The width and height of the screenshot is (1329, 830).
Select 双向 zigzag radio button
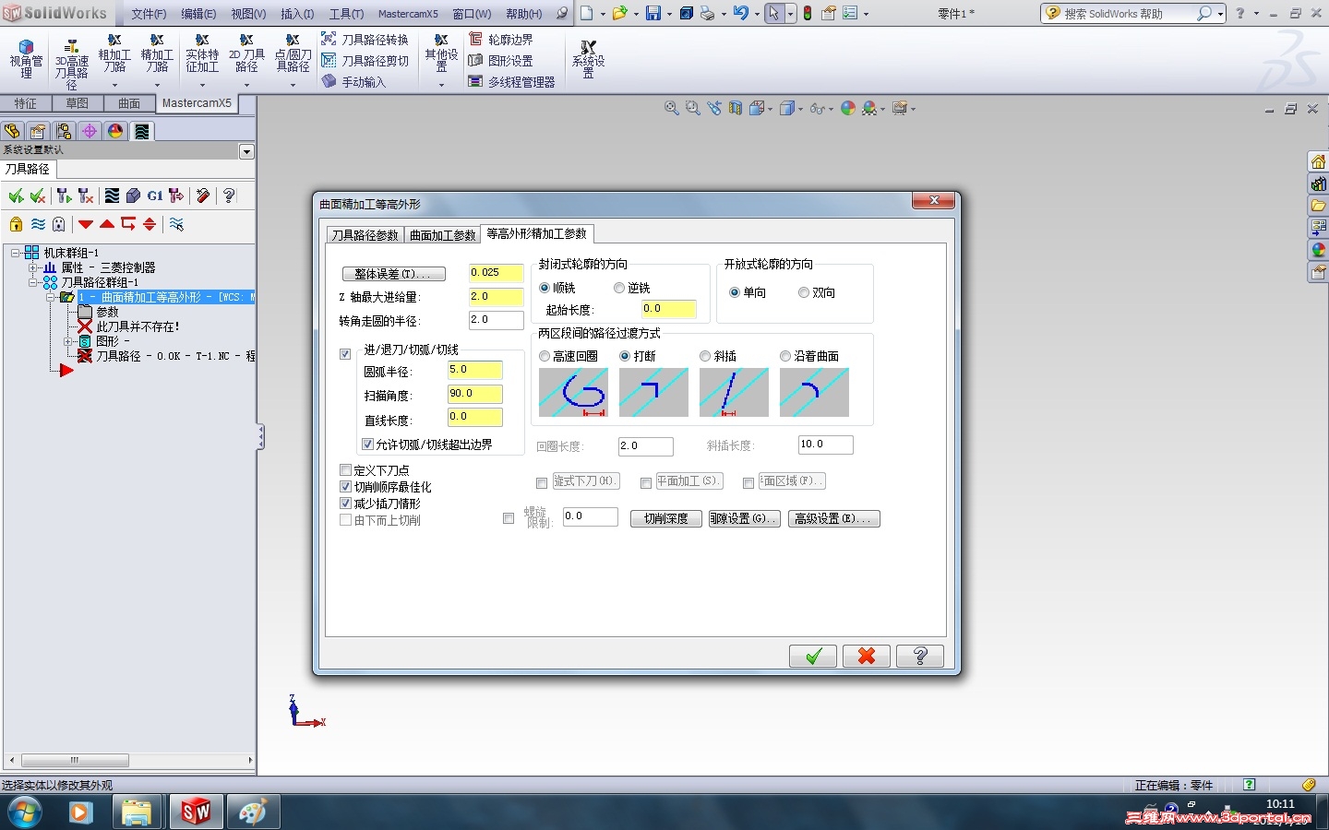pyautogui.click(x=804, y=292)
